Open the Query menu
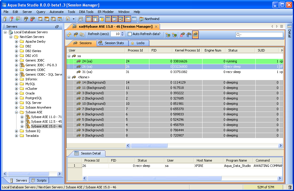This screenshot has width=294, height=191. [x=41, y=12]
